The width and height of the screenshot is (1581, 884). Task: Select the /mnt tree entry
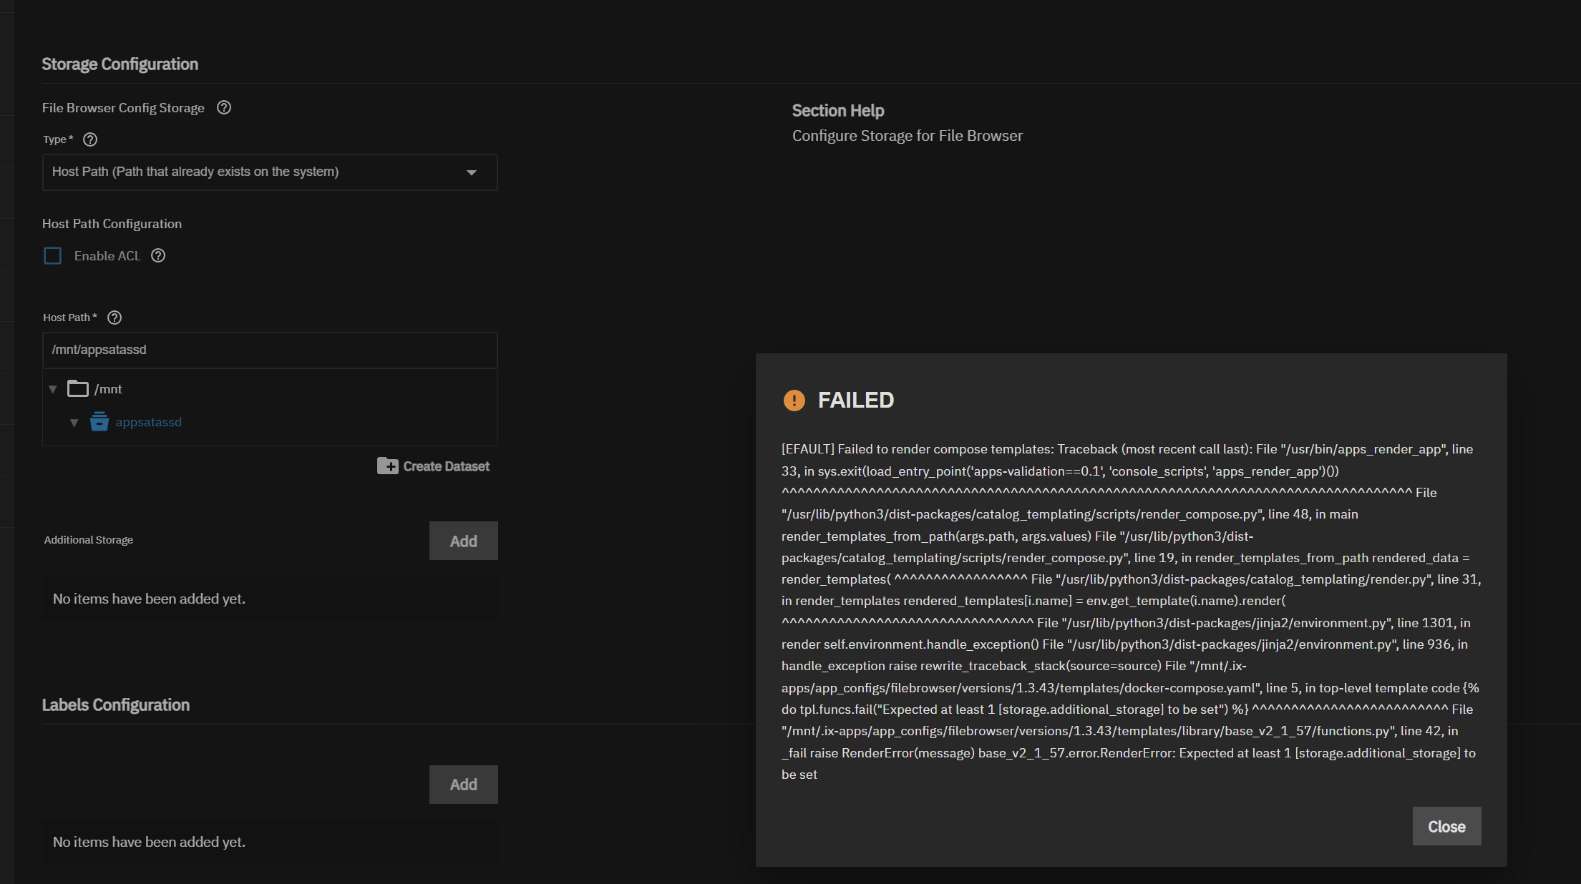[x=108, y=389]
